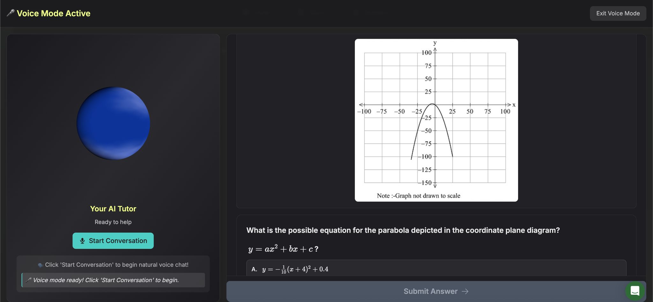Click the parabola question text
Viewport: 653px width, 302px height.
403,230
